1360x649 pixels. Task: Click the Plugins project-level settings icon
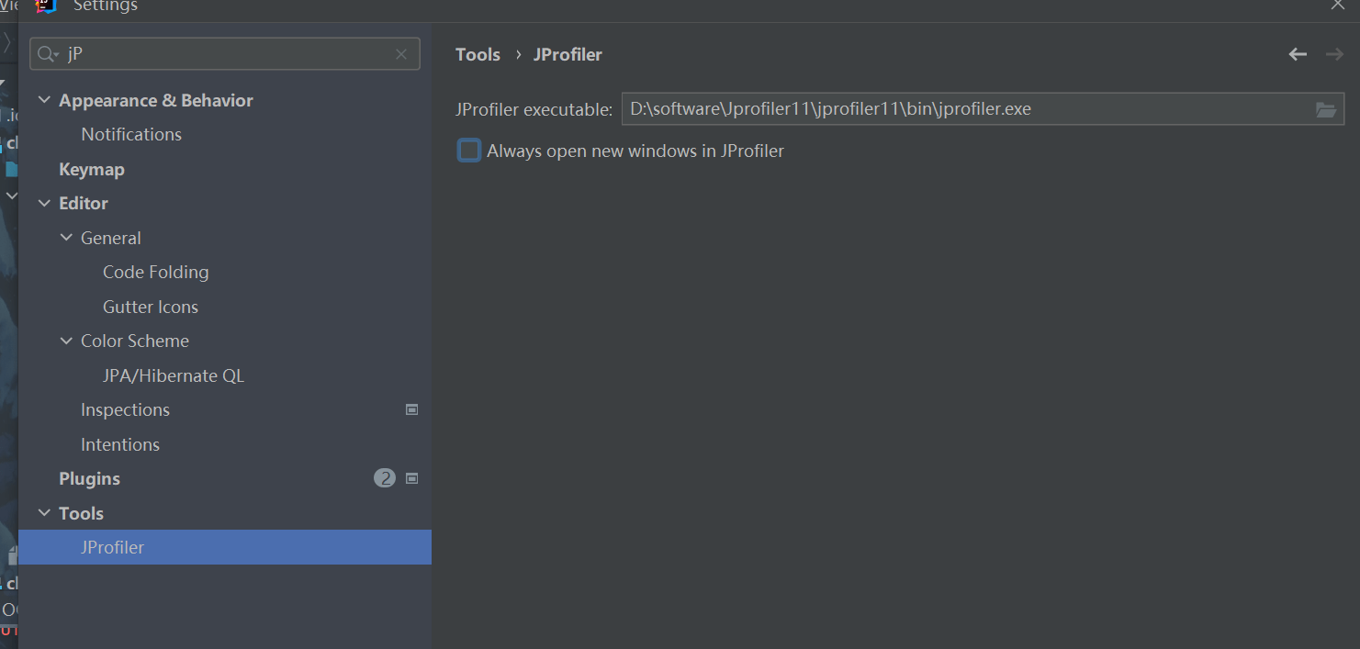[x=412, y=478]
